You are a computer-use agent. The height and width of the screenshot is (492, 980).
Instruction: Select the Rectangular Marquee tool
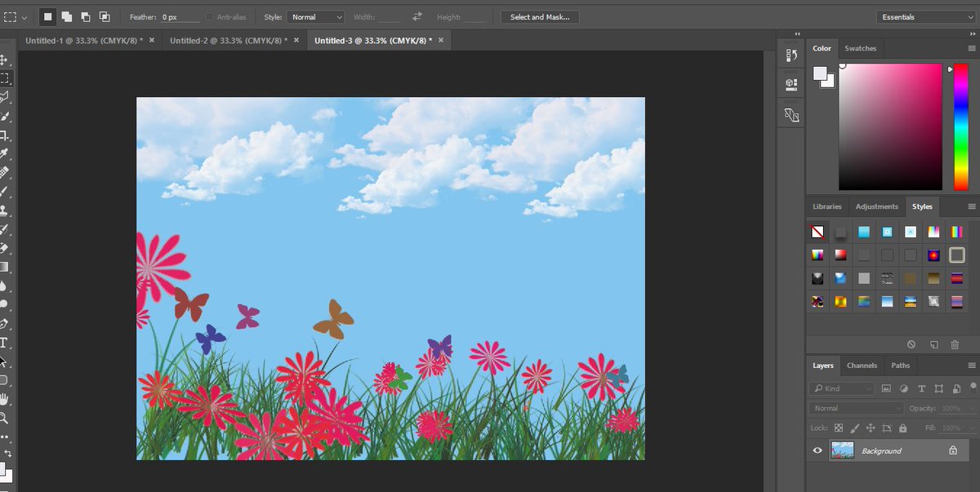click(x=4, y=78)
